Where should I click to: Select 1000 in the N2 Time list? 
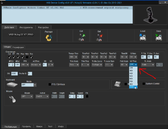click(x=133, y=87)
